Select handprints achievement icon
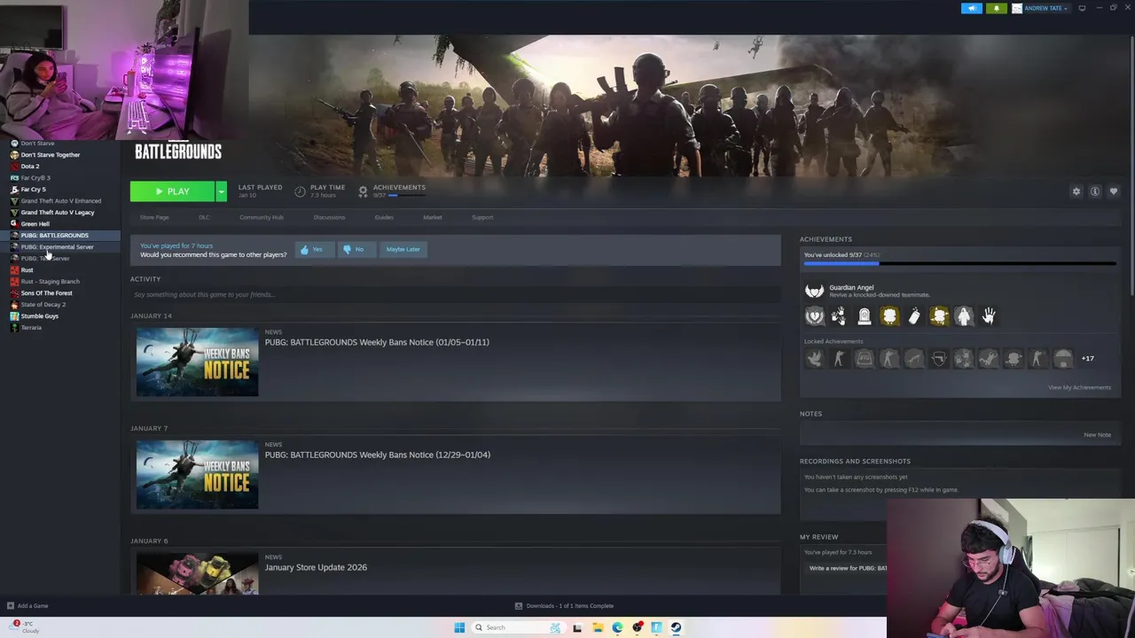The image size is (1135, 638). click(839, 315)
